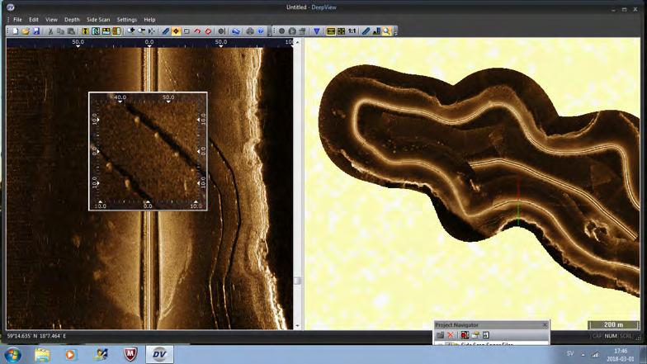Click the blue Help question icon
647x364 pixels.
pyautogui.click(x=261, y=31)
